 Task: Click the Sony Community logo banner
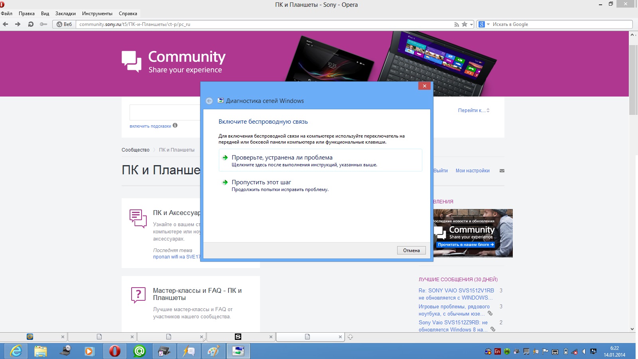(173, 62)
